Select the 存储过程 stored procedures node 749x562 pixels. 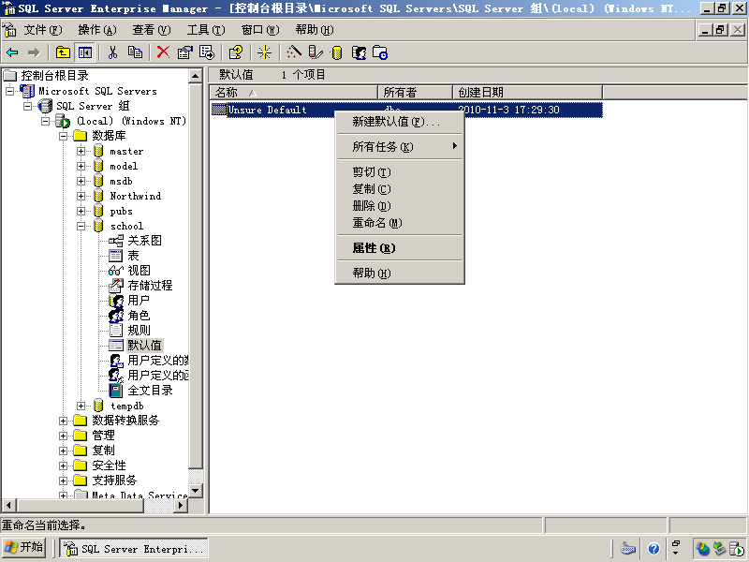[x=150, y=286]
